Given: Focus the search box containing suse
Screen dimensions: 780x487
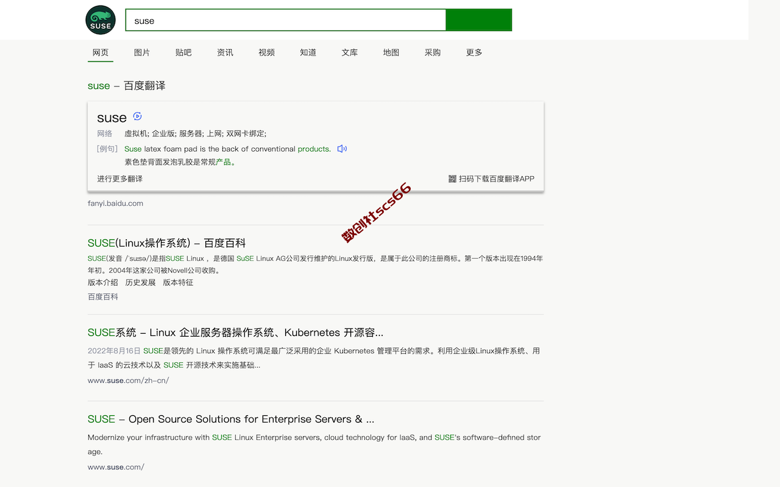Looking at the screenshot, I should pyautogui.click(x=285, y=20).
